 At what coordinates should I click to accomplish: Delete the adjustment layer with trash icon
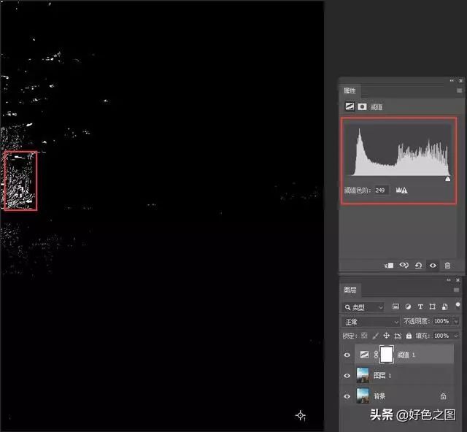point(447,266)
